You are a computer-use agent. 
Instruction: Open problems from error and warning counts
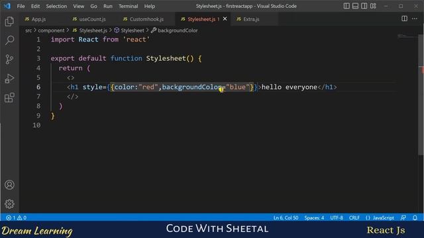17,218
